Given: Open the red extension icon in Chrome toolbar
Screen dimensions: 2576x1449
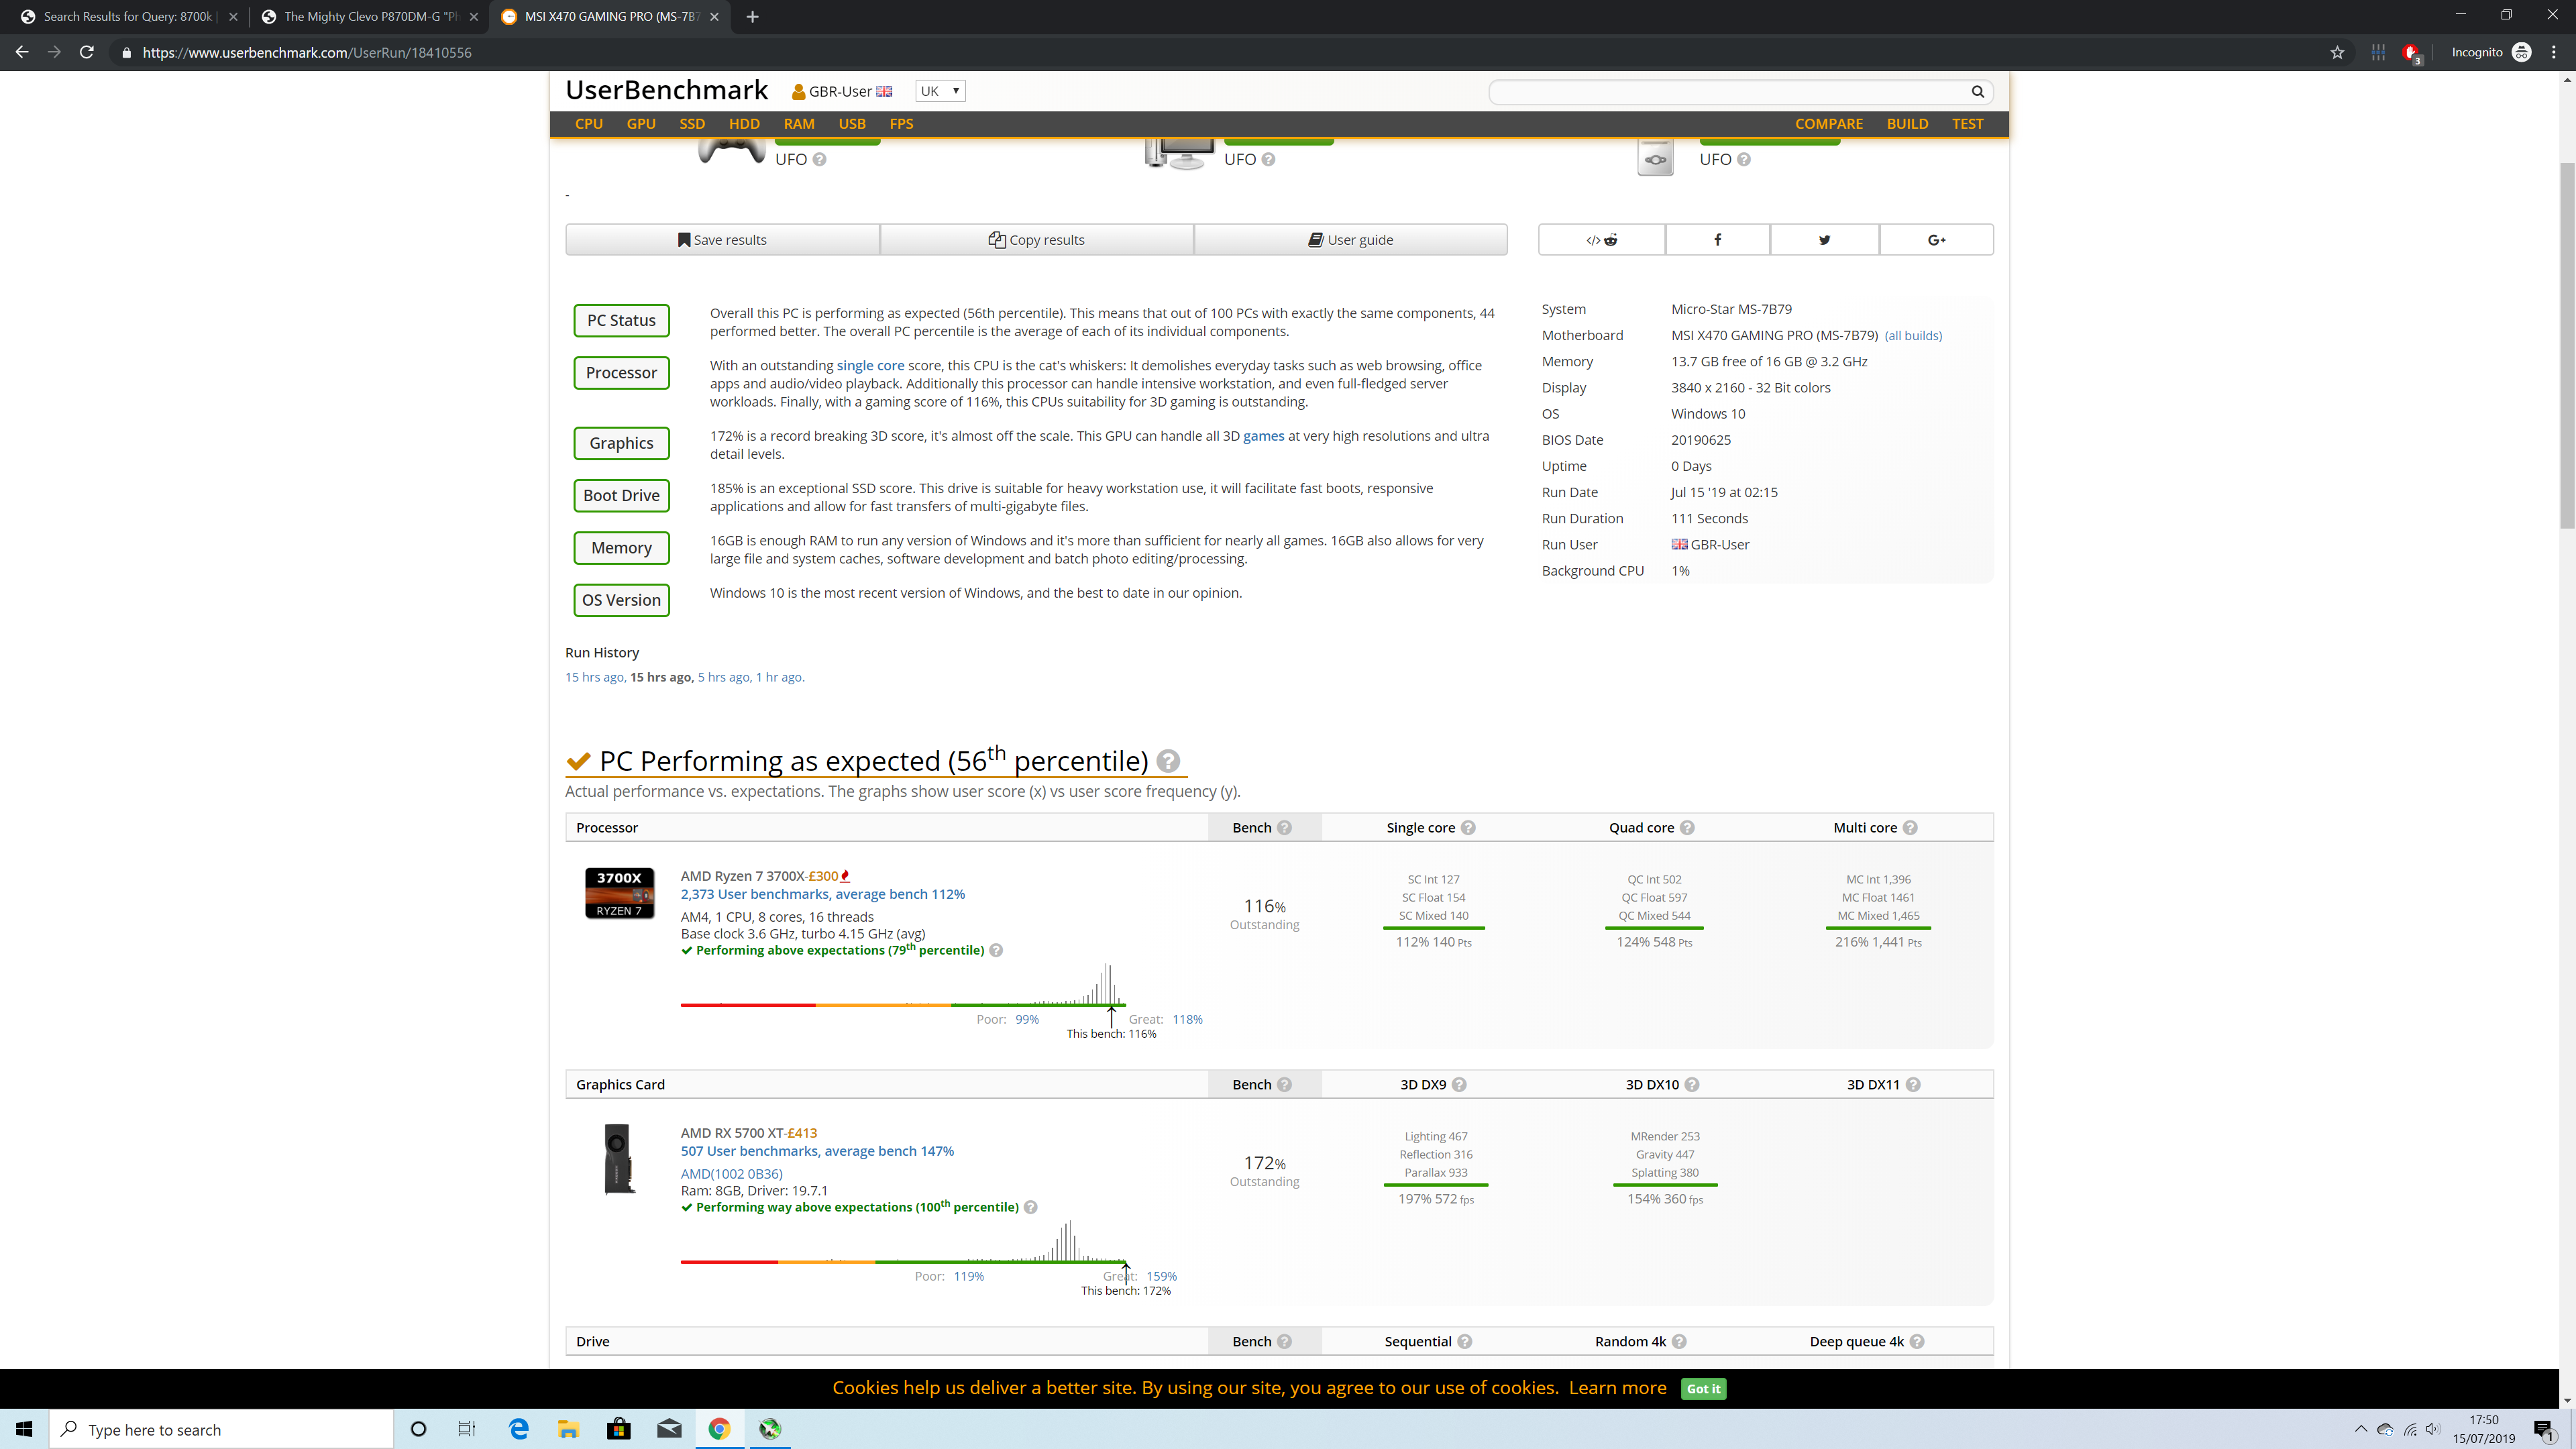Looking at the screenshot, I should point(2411,53).
